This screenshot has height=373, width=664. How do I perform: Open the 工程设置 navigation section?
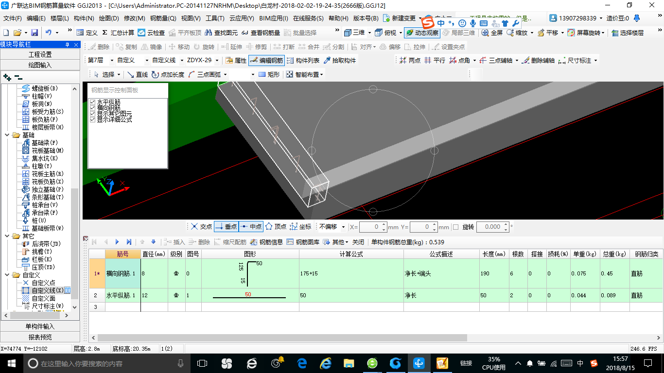click(x=40, y=54)
